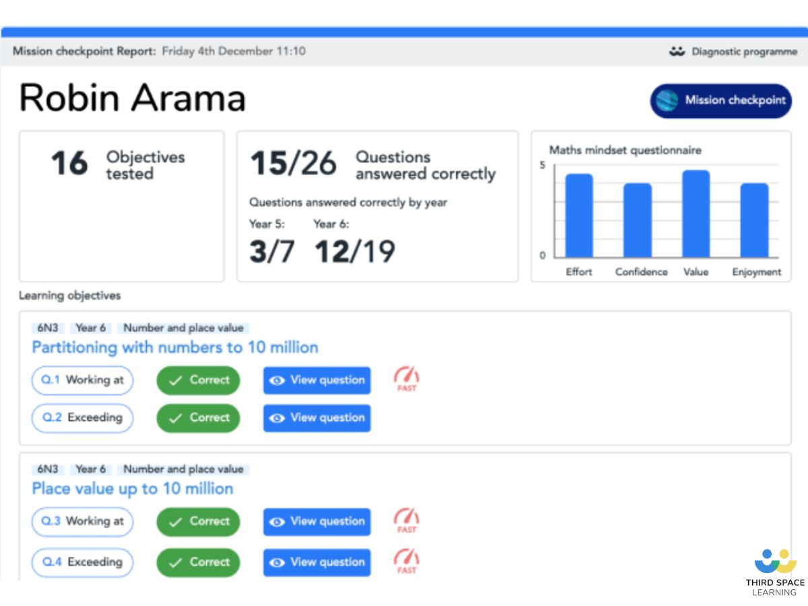
Task: Click the Third Space Learning logo
Action: pos(774,572)
